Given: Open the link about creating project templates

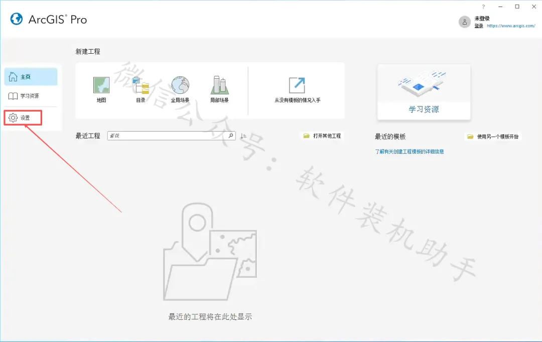Looking at the screenshot, I should click(x=410, y=152).
